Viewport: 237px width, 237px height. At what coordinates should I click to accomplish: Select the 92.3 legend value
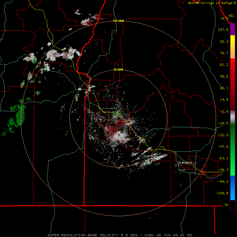224,41
